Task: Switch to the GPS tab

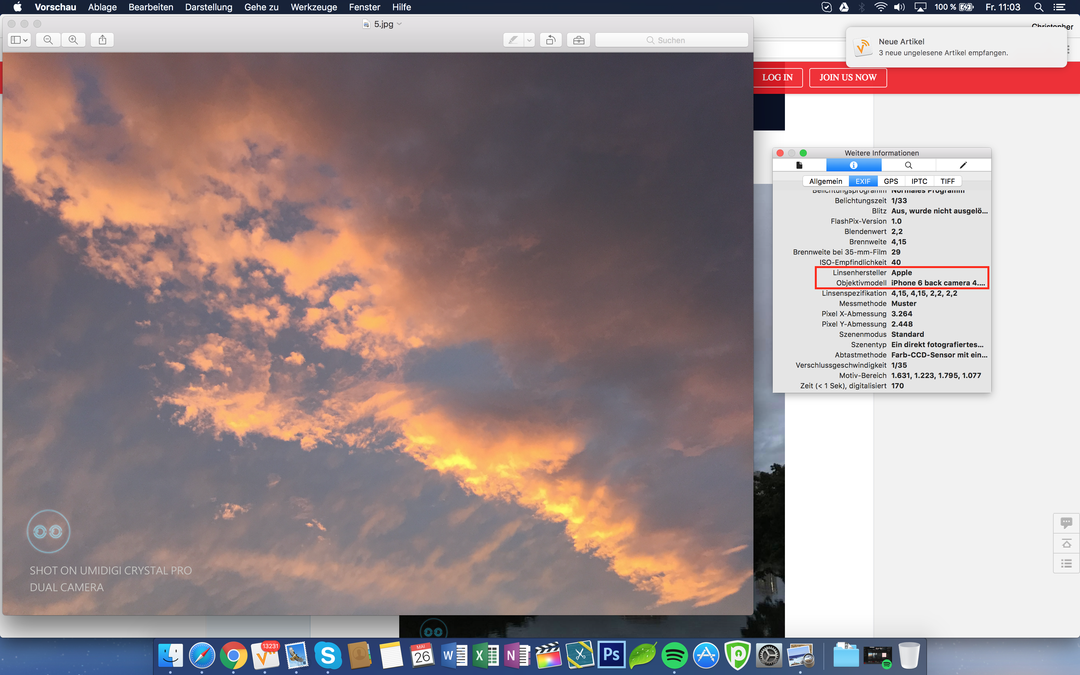Action: coord(891,181)
